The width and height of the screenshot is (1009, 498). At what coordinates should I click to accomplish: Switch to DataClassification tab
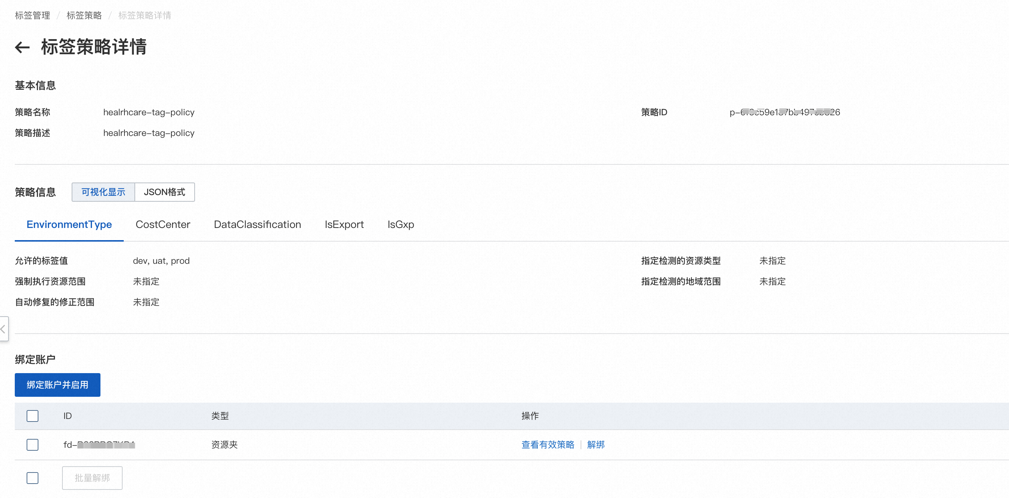257,224
